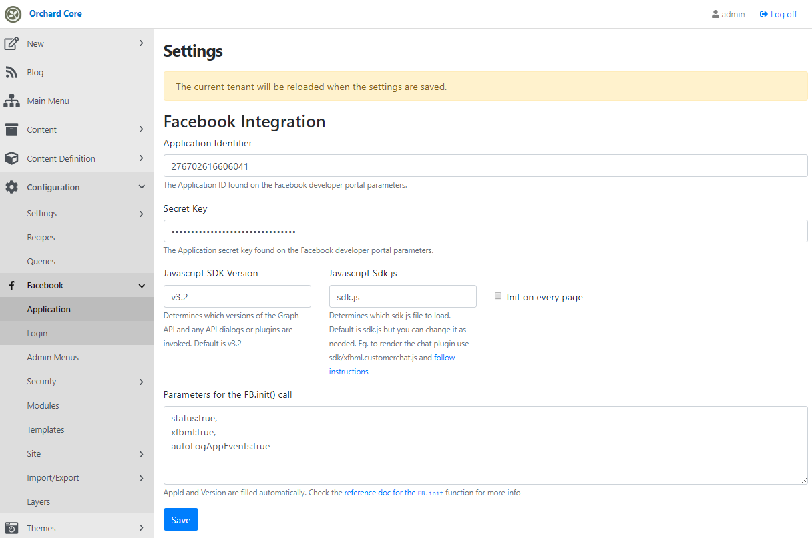Click the New pencil-edit icon
Viewport: 812px width, 538px height.
[x=11, y=44]
